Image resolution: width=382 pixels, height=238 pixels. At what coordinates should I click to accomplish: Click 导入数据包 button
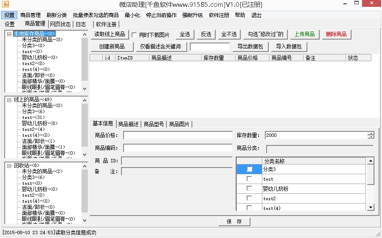click(289, 47)
